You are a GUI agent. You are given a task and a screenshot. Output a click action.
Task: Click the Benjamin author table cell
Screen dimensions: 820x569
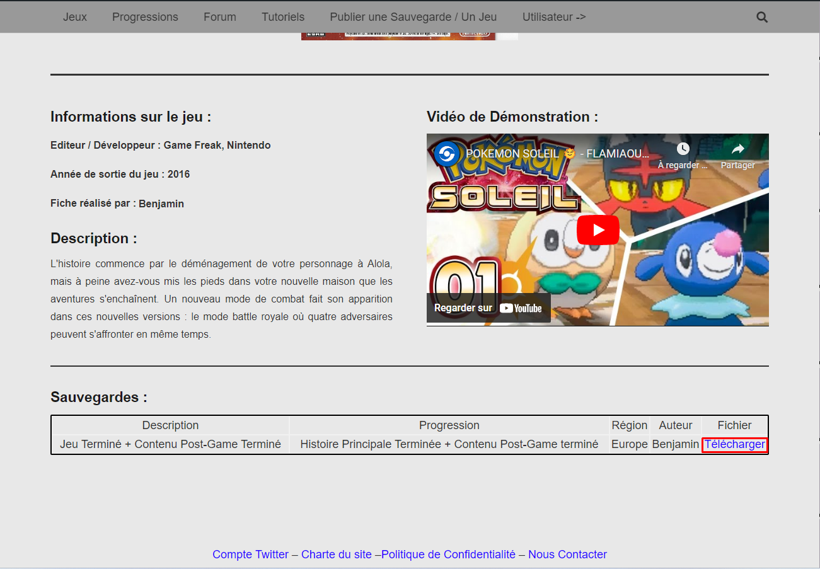(676, 444)
